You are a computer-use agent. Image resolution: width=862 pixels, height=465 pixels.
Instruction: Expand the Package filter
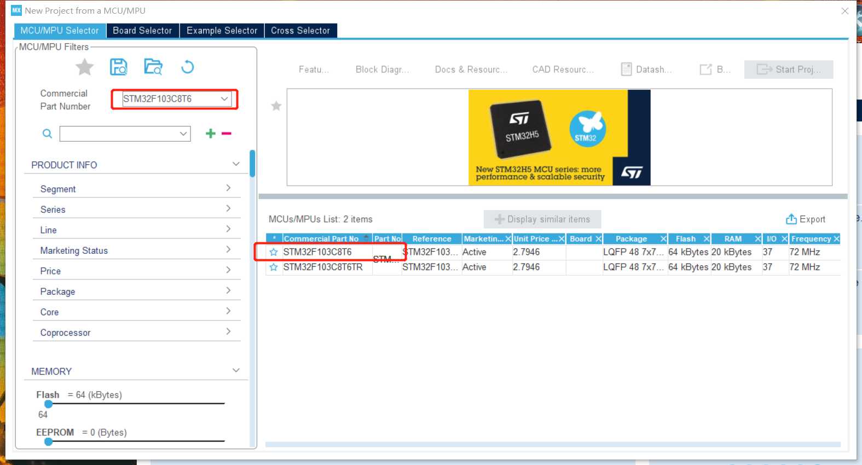(228, 290)
